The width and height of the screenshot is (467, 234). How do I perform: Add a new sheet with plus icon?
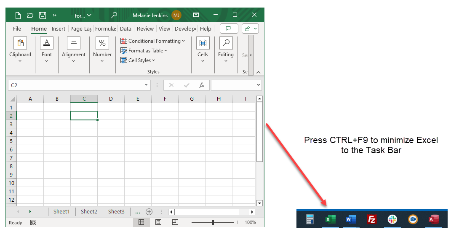point(149,212)
